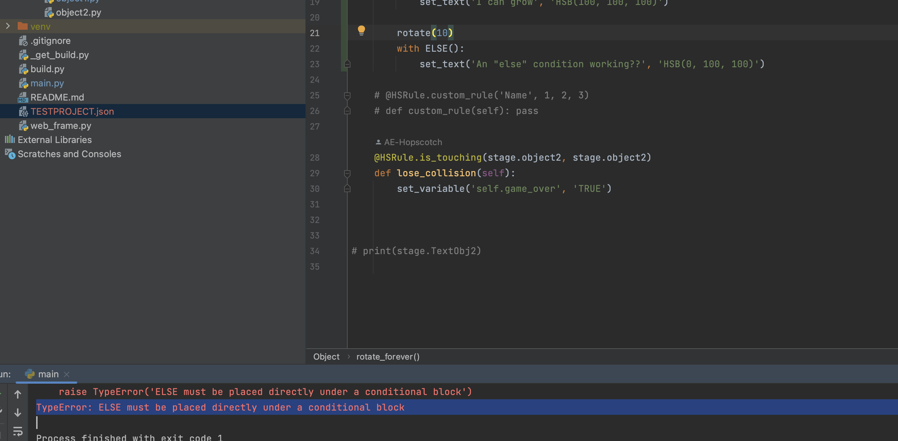Click the yellow lightbulb intention icon
The height and width of the screenshot is (441, 898).
pos(361,30)
